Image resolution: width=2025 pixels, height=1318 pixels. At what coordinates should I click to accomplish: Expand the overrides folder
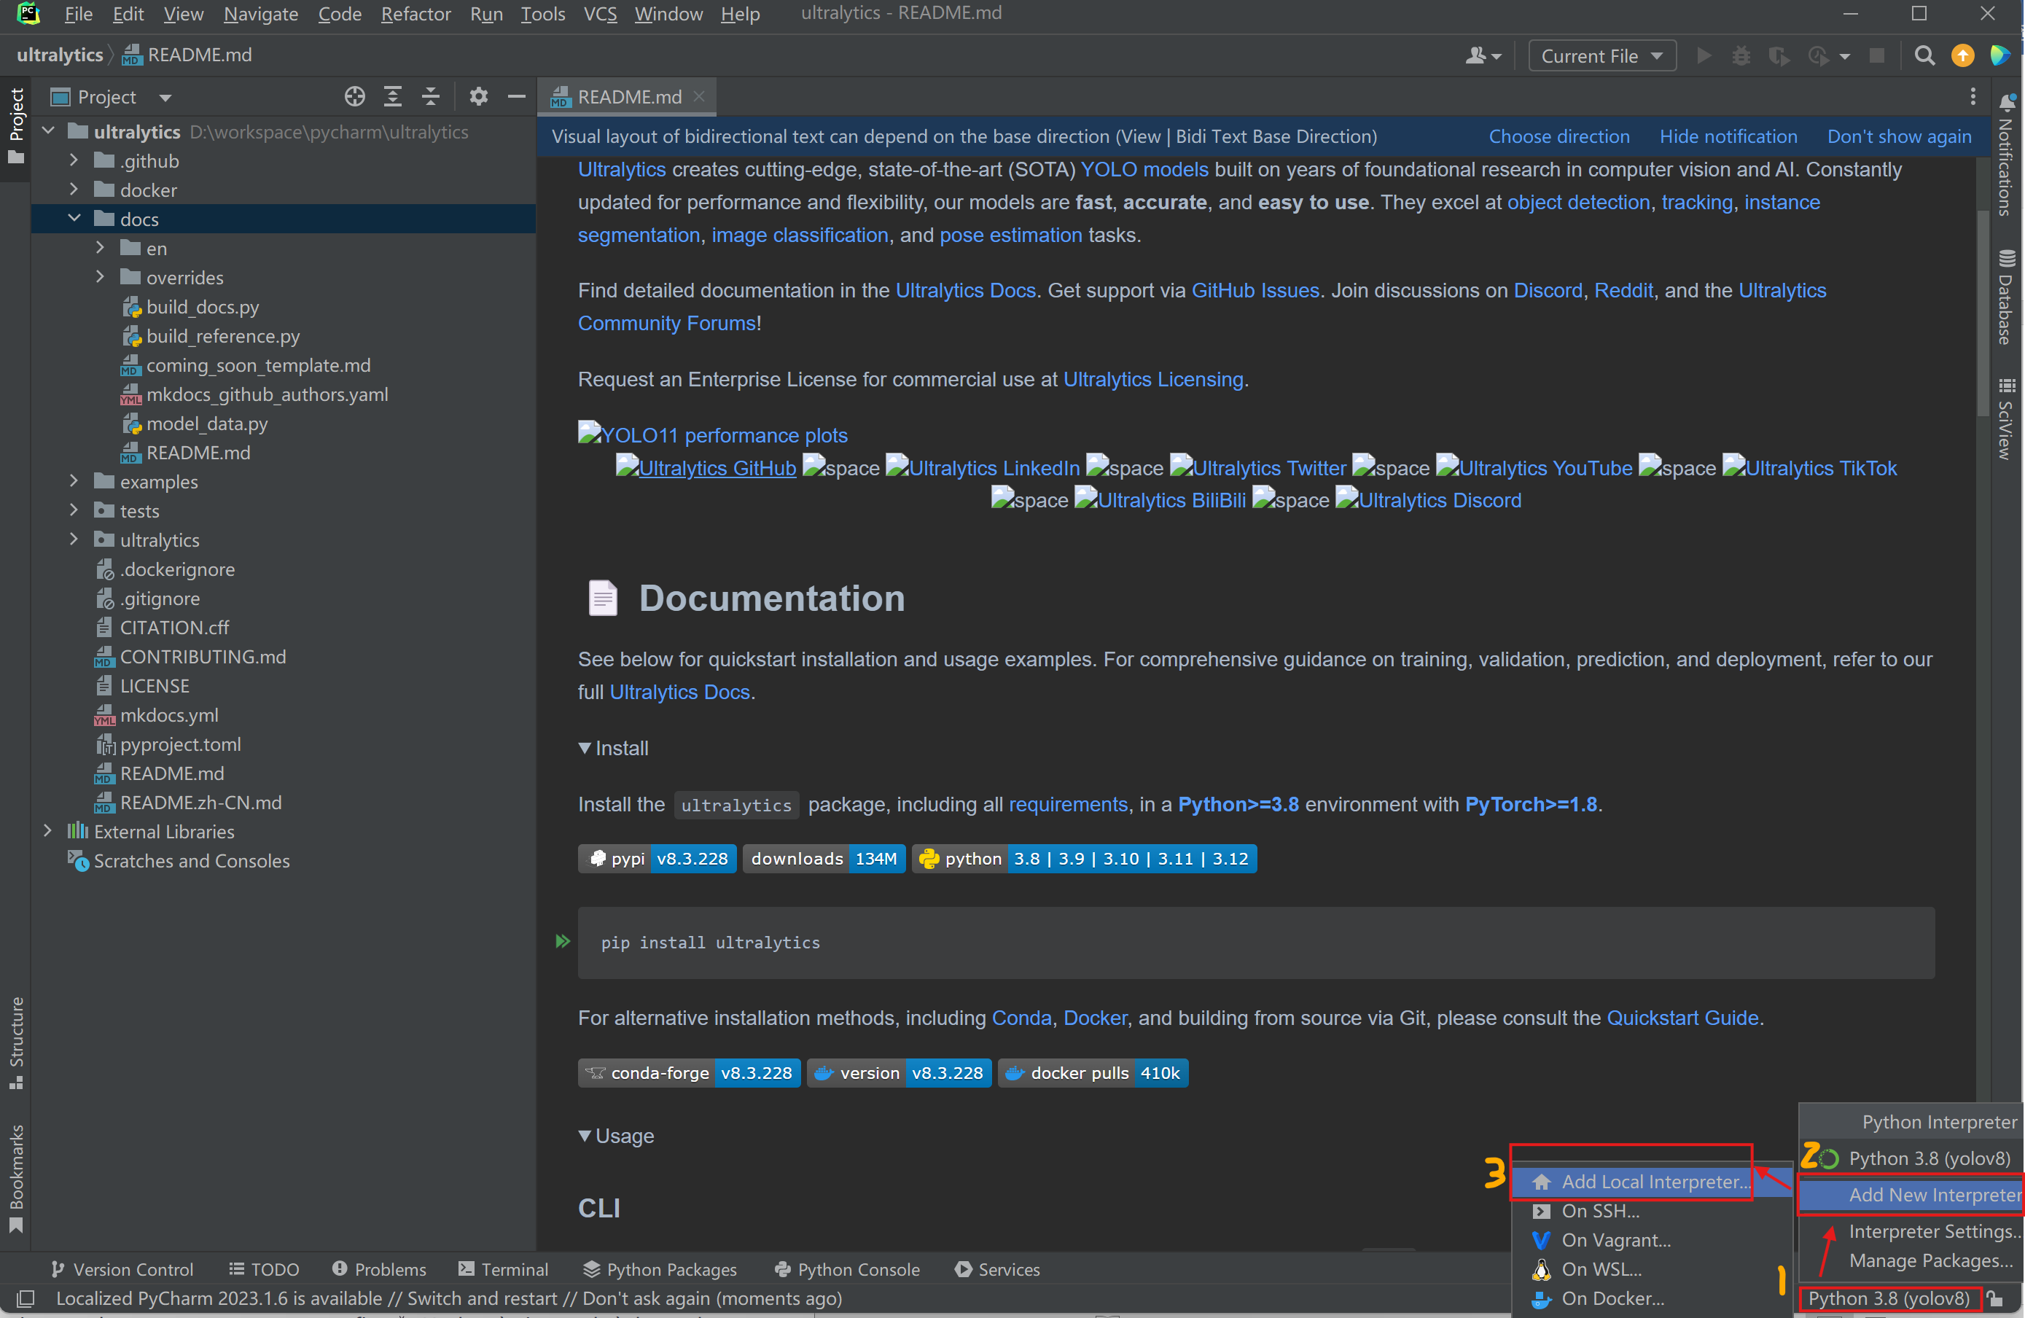click(101, 276)
